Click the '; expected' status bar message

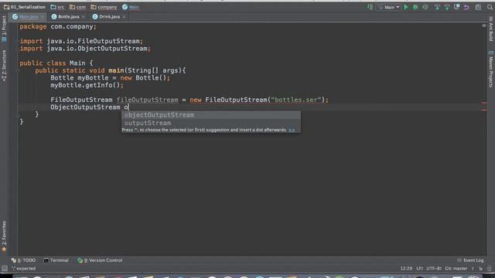[x=24, y=269]
